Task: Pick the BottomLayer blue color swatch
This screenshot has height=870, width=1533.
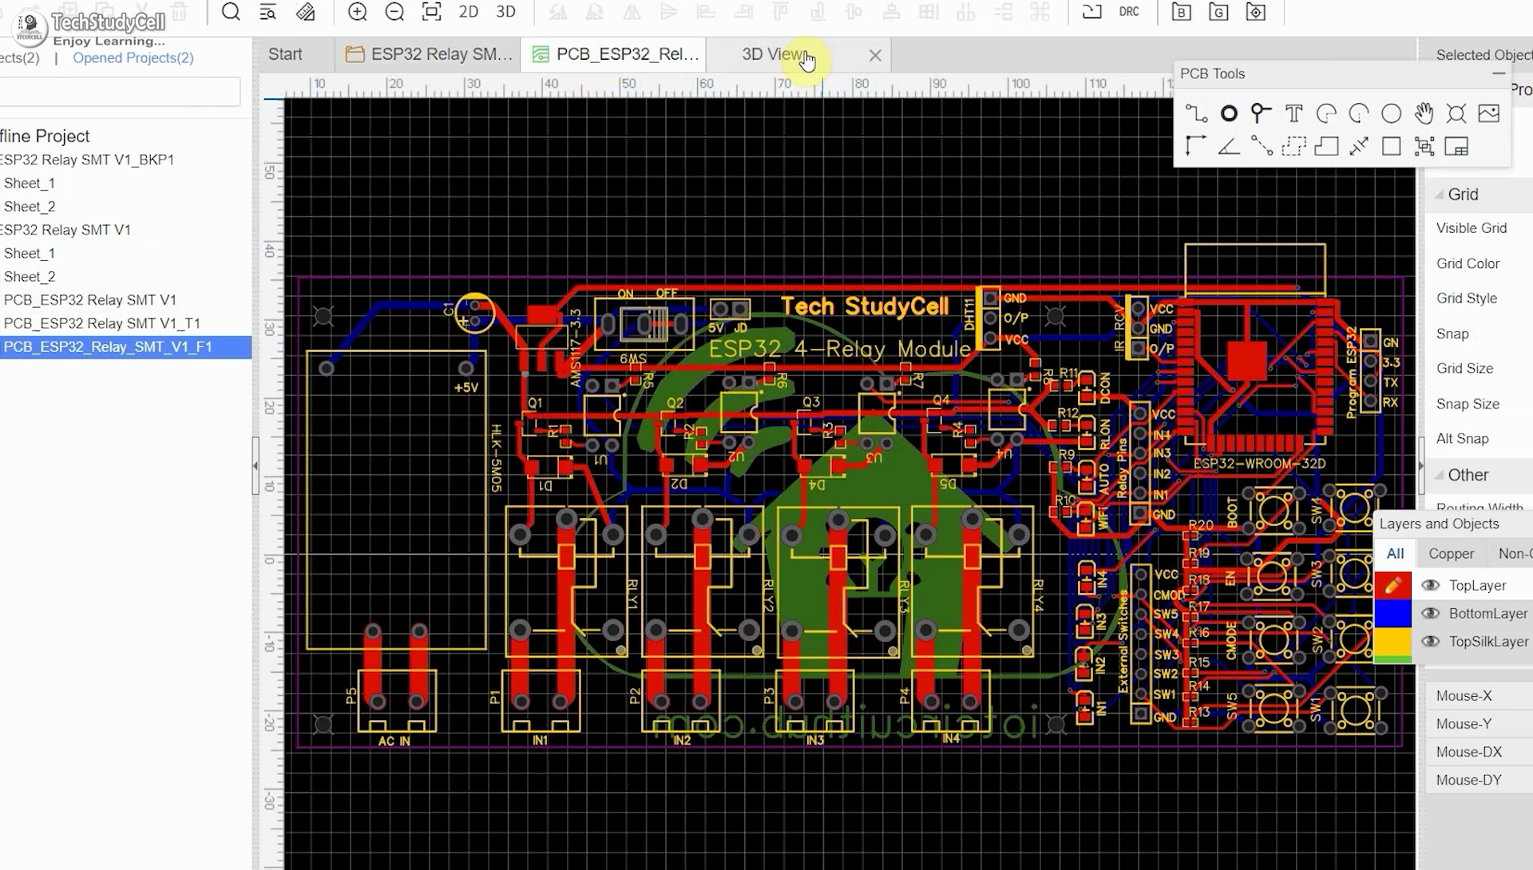Action: 1392,614
